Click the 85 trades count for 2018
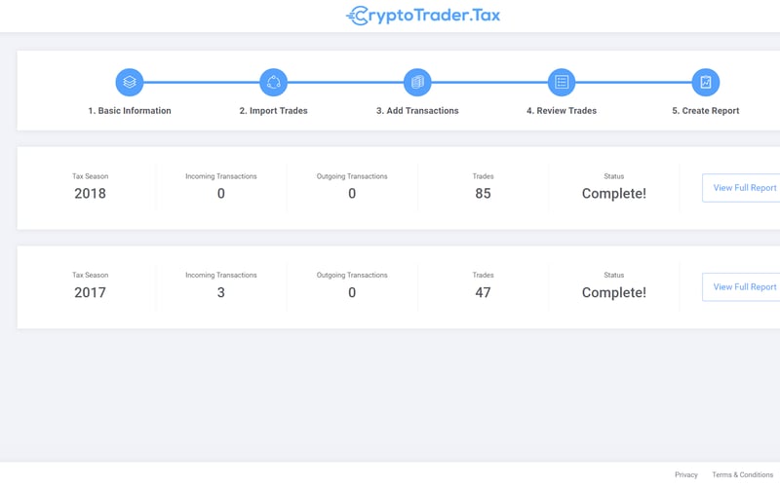The image size is (780, 487). coord(483,193)
